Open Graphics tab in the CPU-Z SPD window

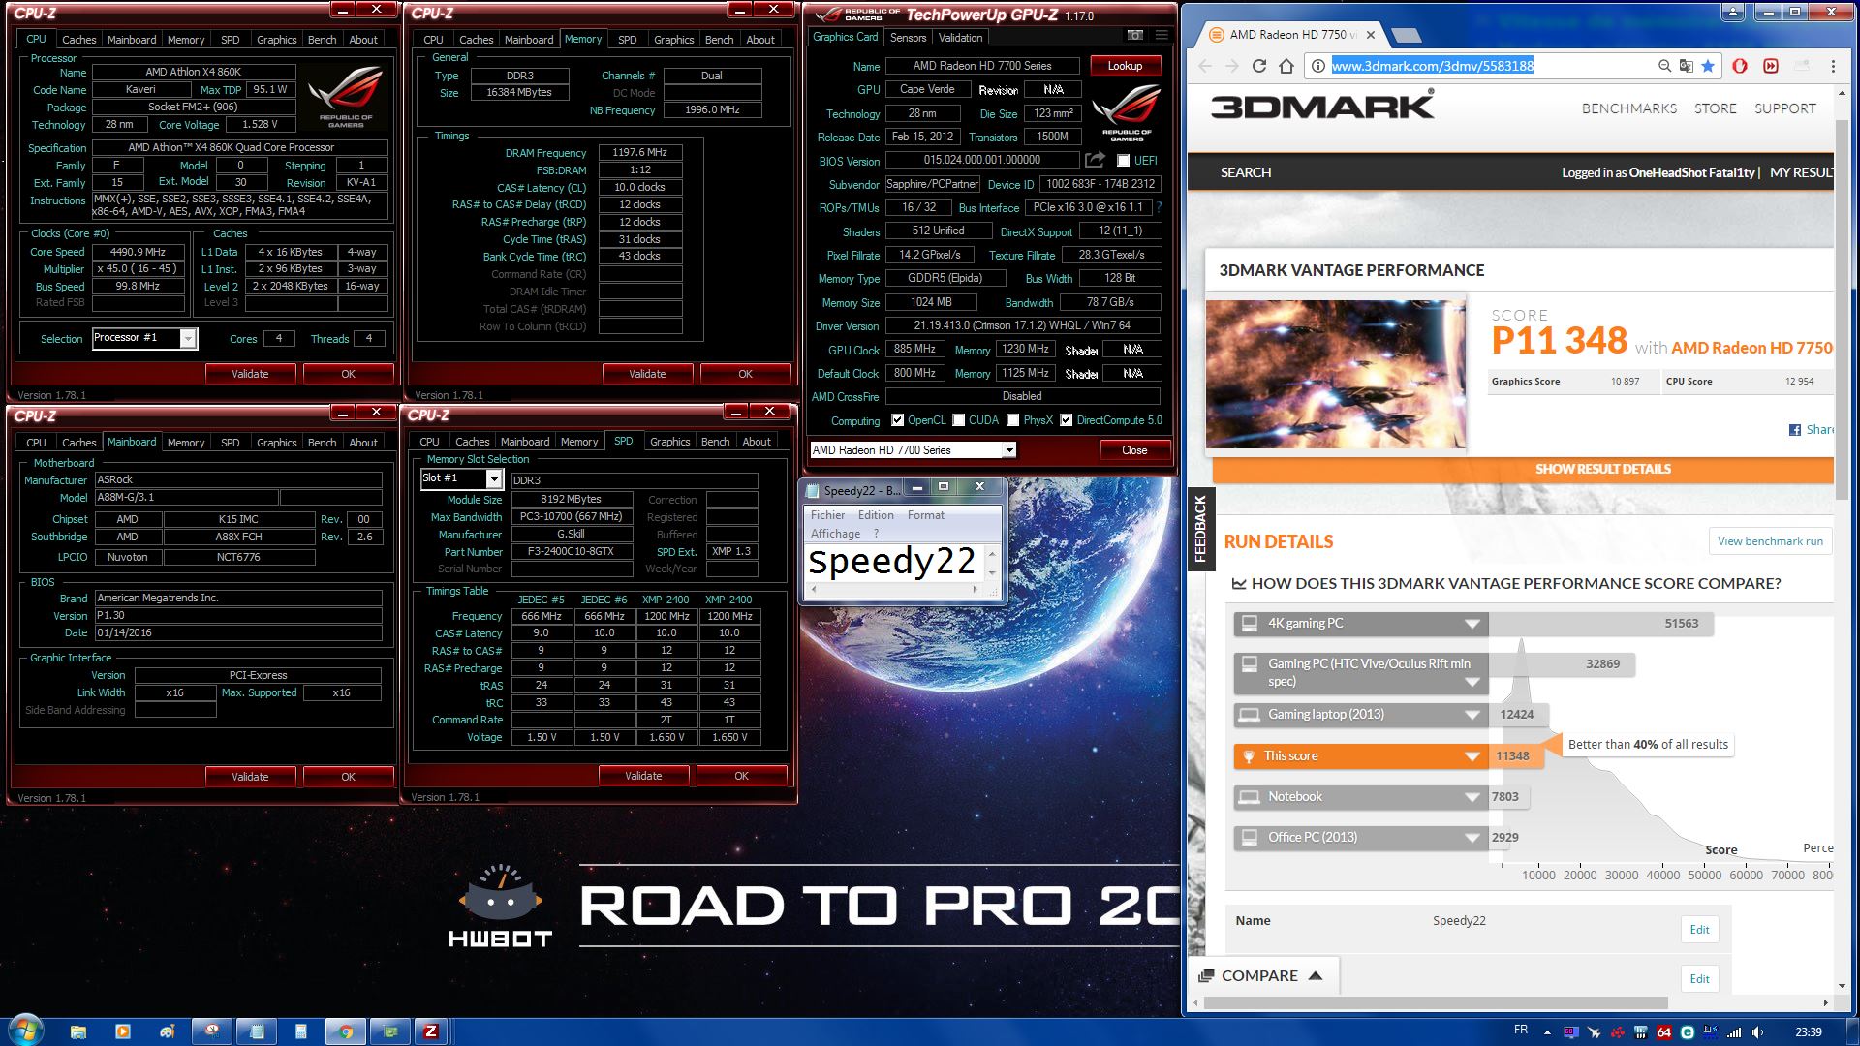[x=670, y=442]
